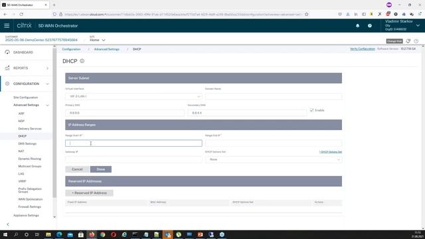The image size is (425, 239).
Task: Open Dynamic Routing in sidebar
Action: 29,159
